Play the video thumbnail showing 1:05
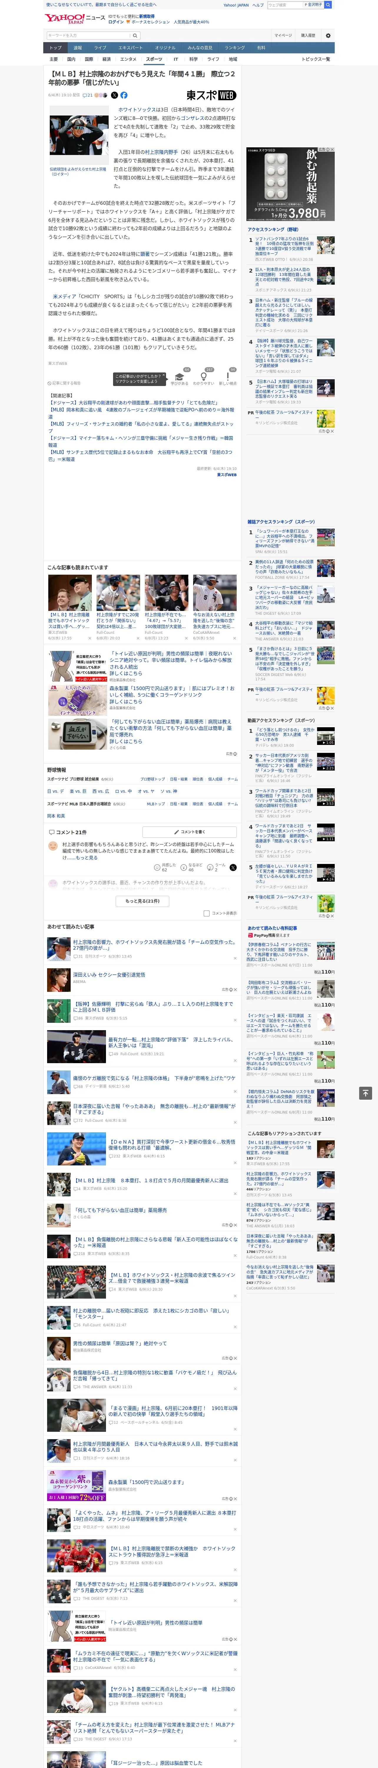Viewport: 378px width, 1768px height. coord(326,736)
